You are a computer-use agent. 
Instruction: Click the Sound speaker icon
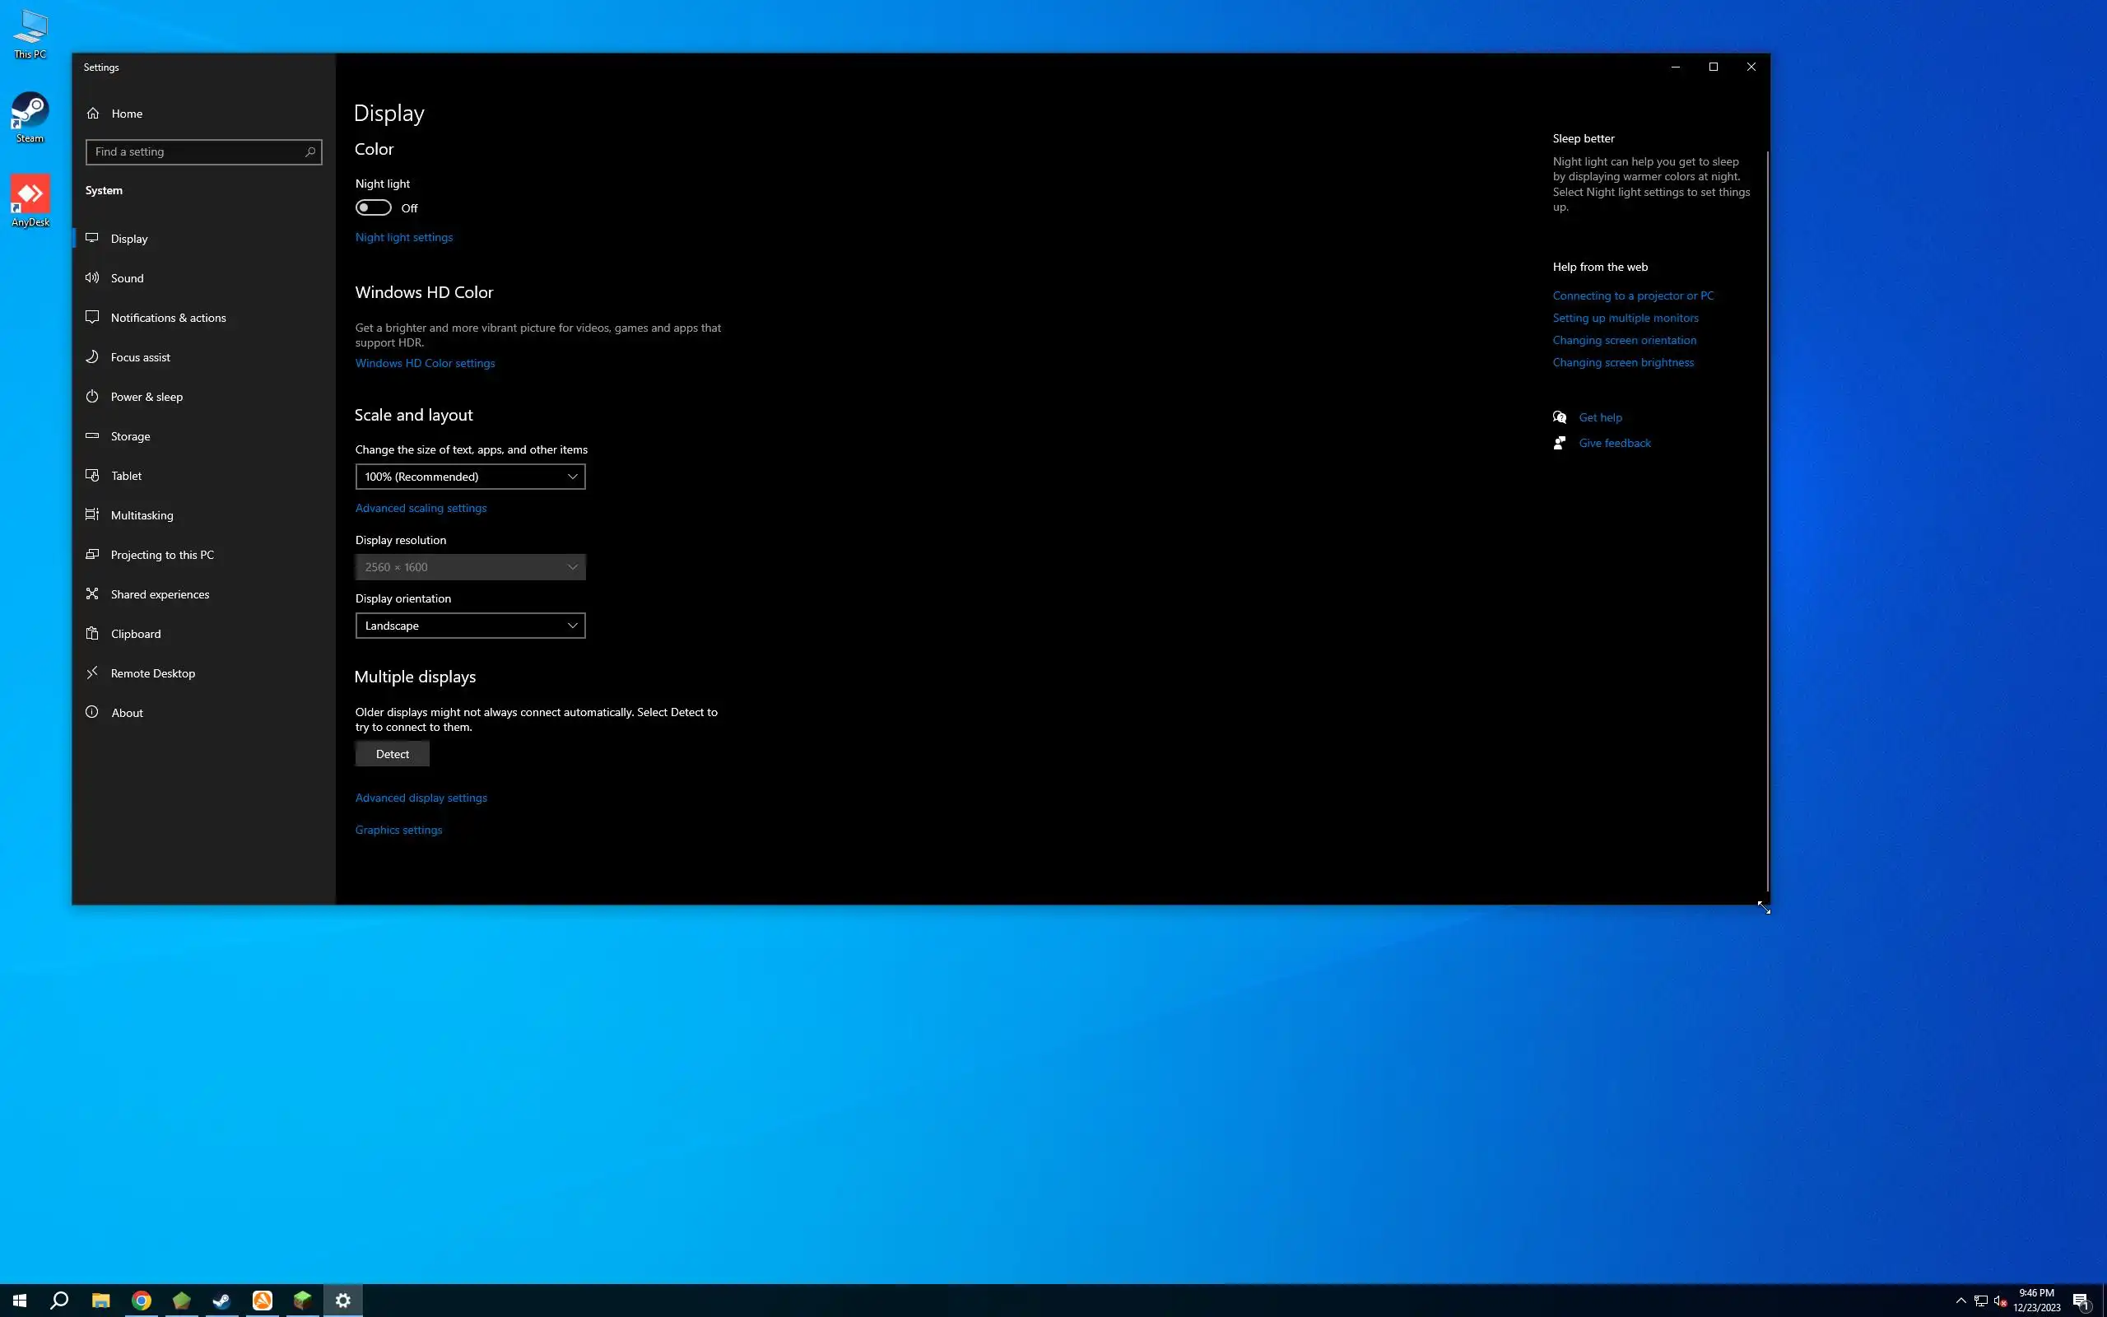[x=92, y=278]
